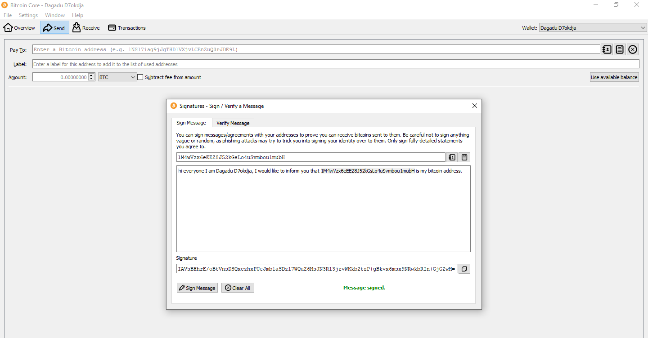Increase the amount with stepper up arrow
The width and height of the screenshot is (648, 338).
pos(92,76)
